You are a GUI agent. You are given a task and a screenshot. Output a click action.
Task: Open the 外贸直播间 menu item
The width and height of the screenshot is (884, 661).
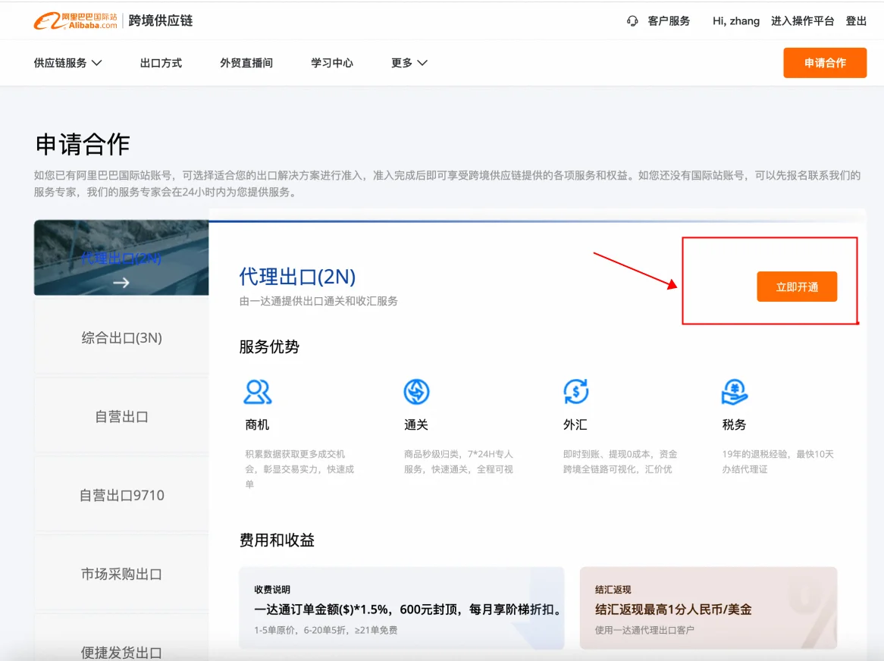point(246,63)
